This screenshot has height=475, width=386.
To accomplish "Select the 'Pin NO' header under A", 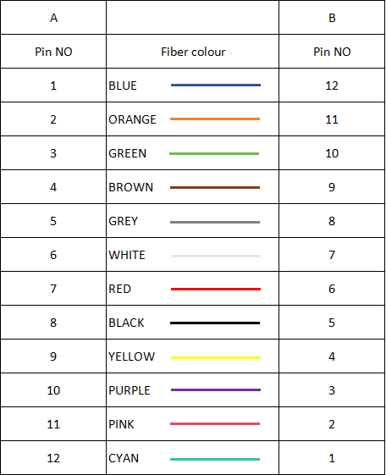I will 53,52.
